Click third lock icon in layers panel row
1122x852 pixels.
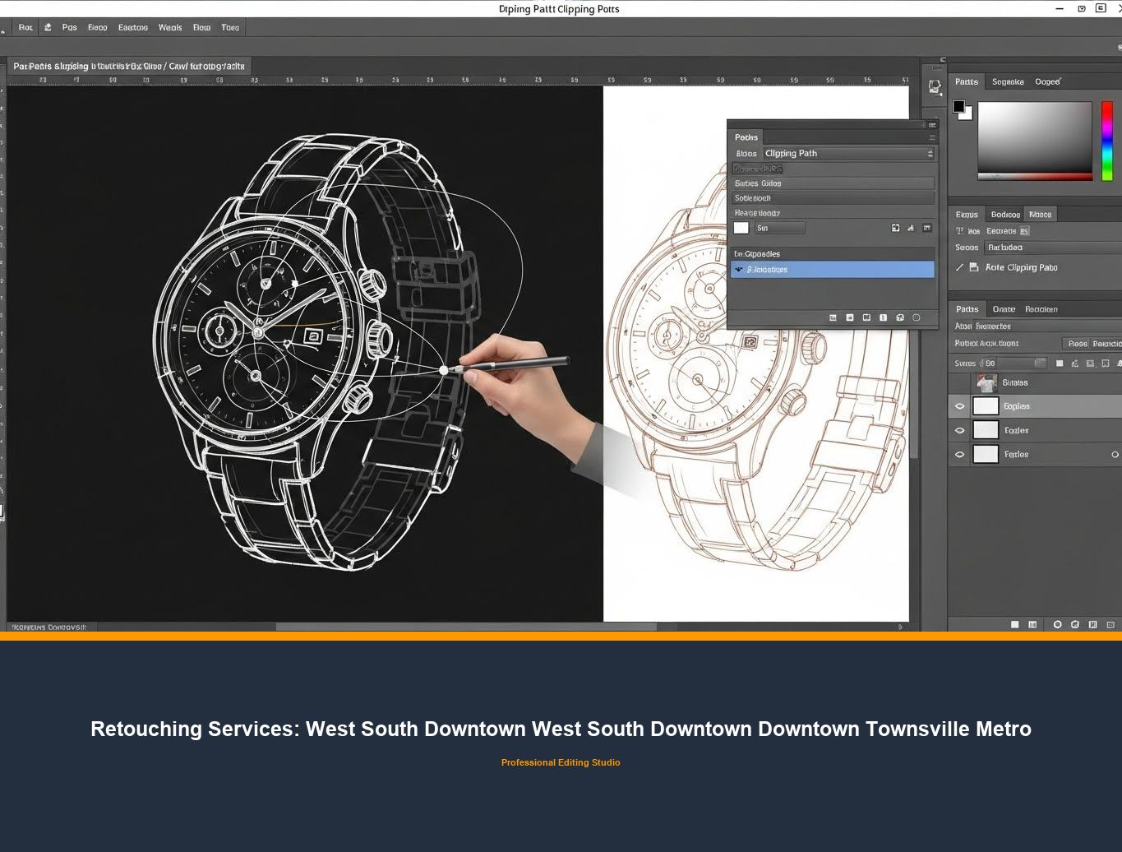click(1090, 363)
